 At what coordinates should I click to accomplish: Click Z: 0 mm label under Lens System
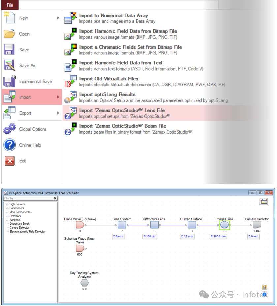point(118,236)
